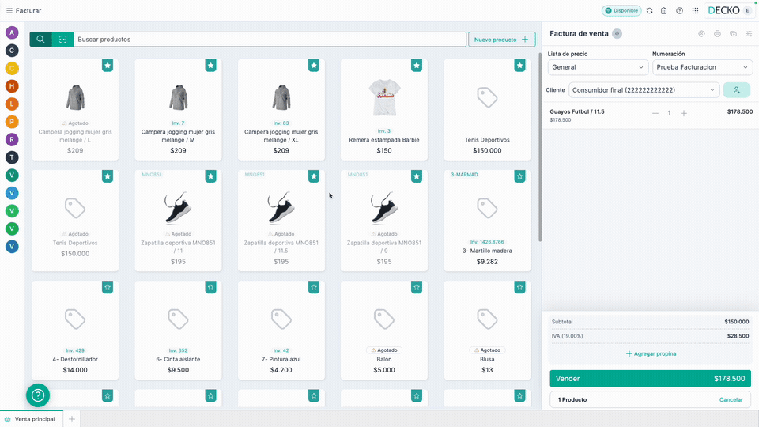Open the apps grid icon
The width and height of the screenshot is (759, 427).
coord(695,10)
